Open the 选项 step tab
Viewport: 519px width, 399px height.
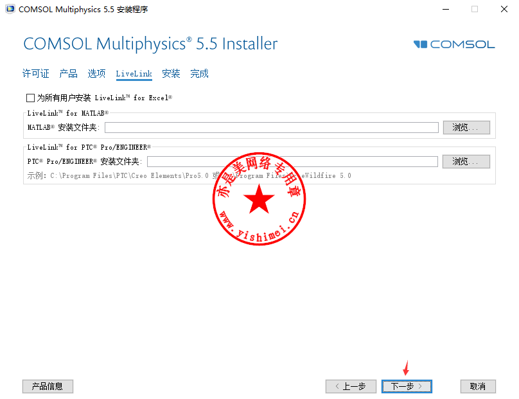tap(96, 73)
